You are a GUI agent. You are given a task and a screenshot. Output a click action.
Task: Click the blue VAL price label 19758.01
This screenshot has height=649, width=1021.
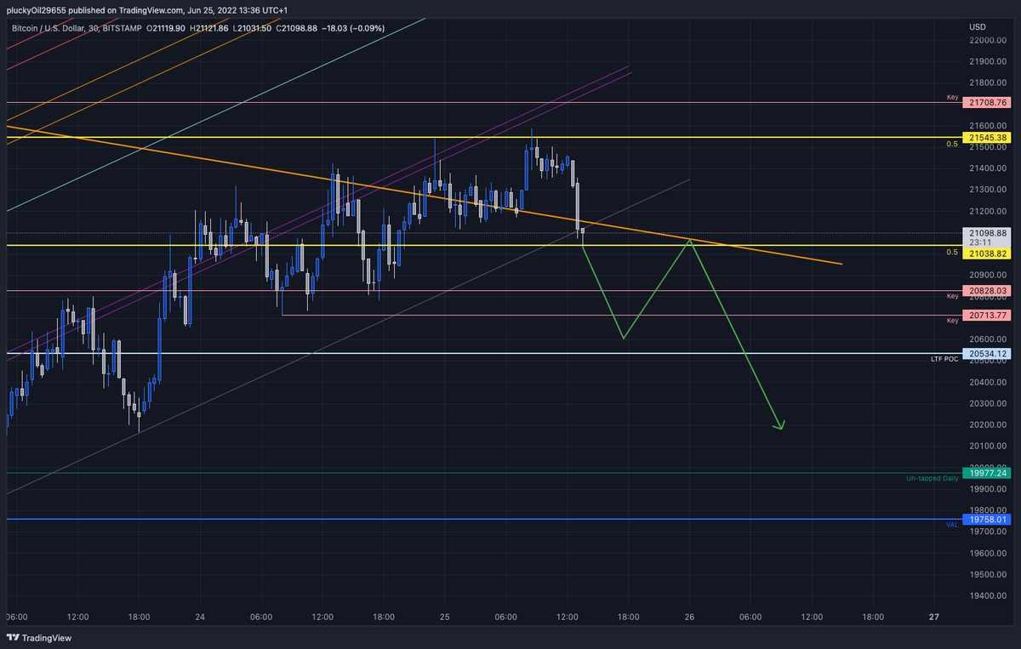(x=987, y=519)
